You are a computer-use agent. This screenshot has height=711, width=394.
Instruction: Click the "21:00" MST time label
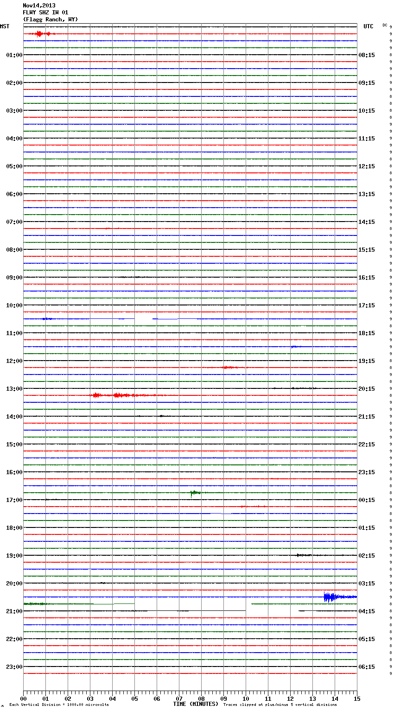pyautogui.click(x=14, y=611)
